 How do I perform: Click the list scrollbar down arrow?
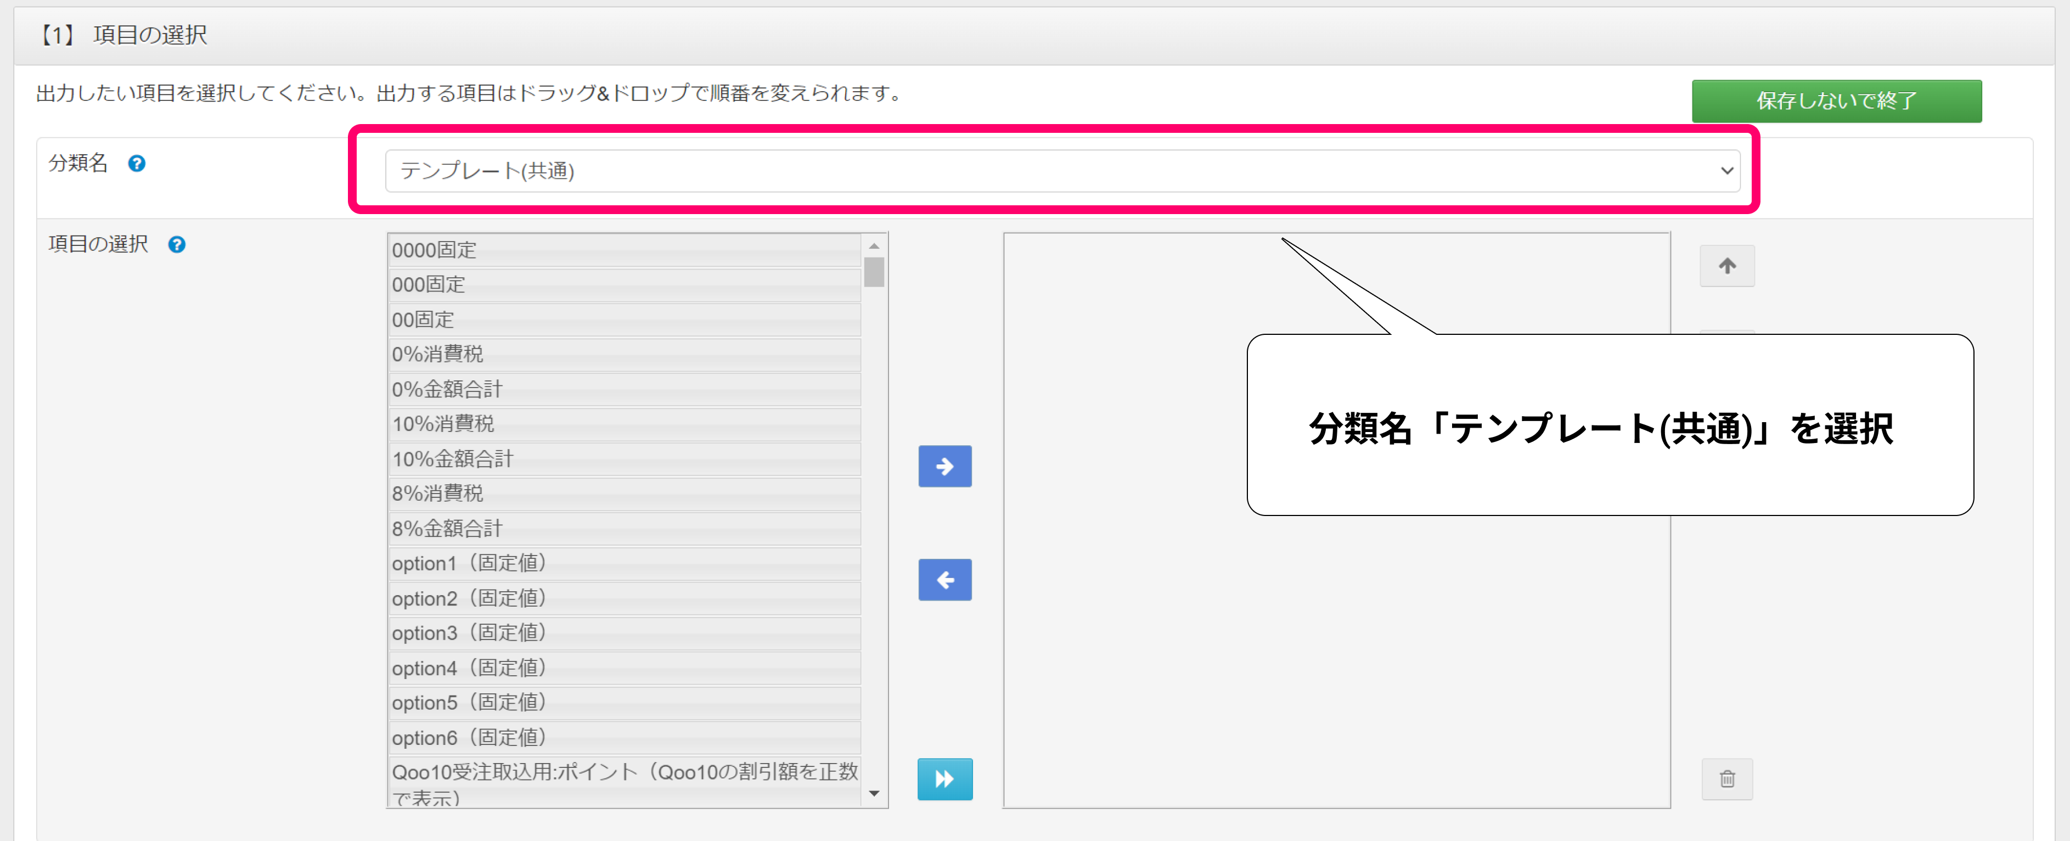tap(874, 794)
